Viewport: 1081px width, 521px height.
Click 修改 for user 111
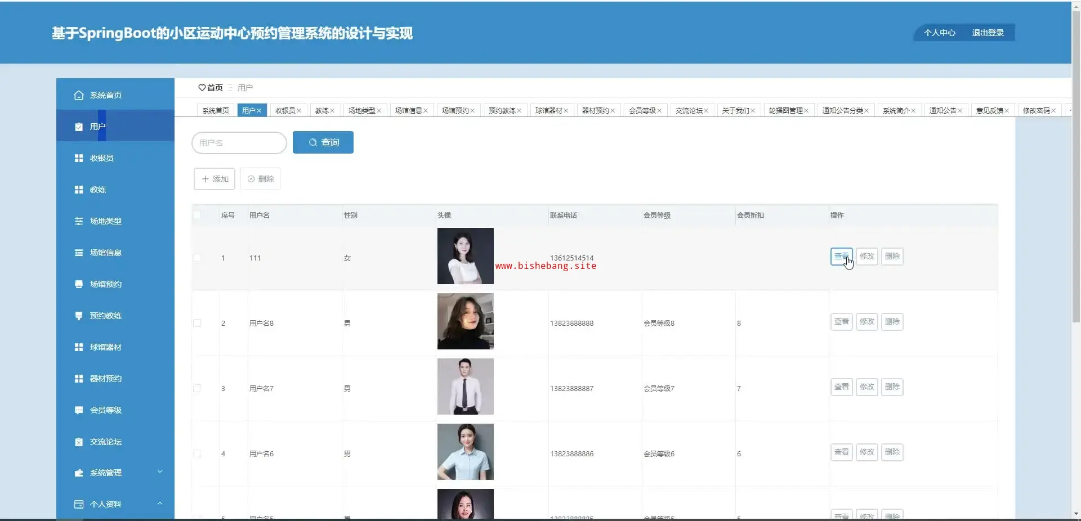tap(867, 257)
